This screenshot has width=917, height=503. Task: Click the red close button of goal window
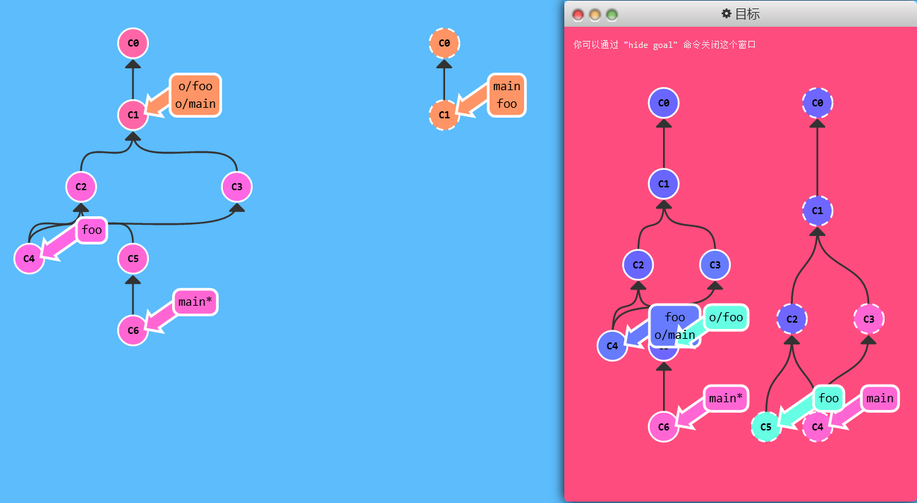[x=578, y=15]
